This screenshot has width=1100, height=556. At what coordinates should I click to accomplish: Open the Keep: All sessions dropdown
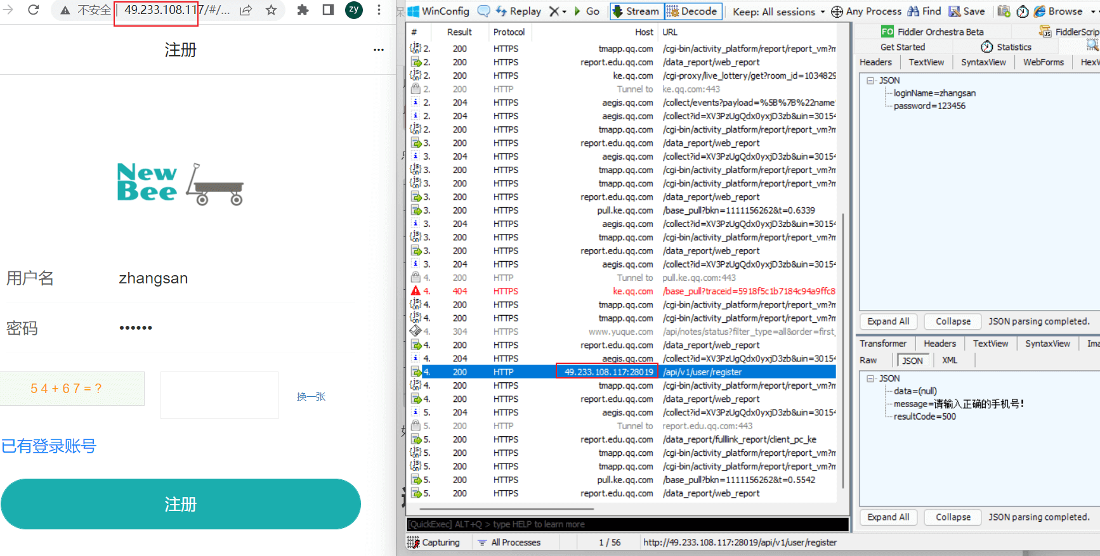point(779,11)
